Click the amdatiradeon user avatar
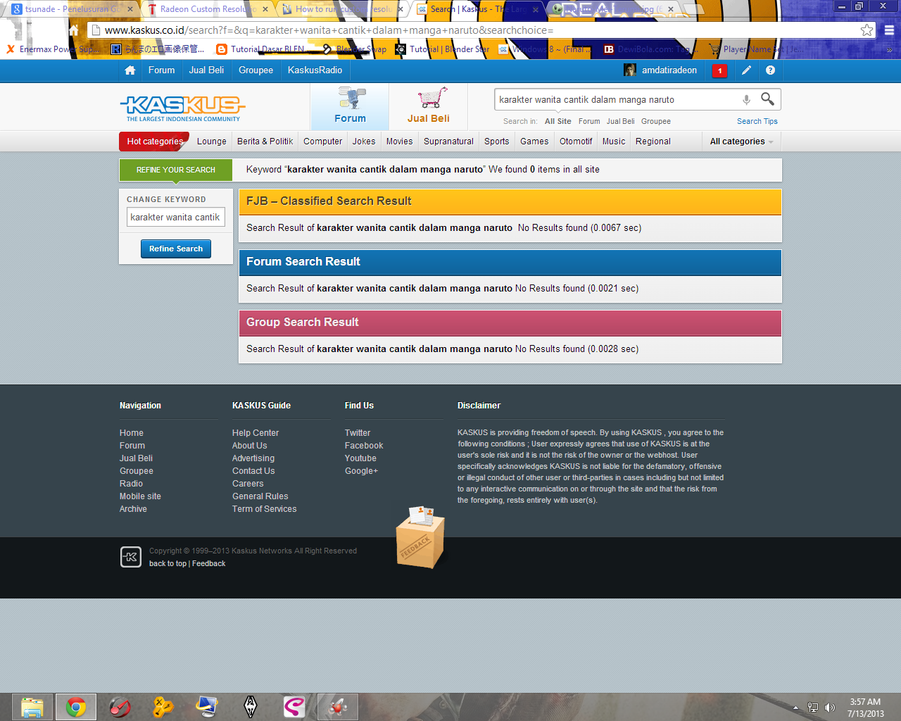Image resolution: width=901 pixels, height=721 pixels. 630,70
